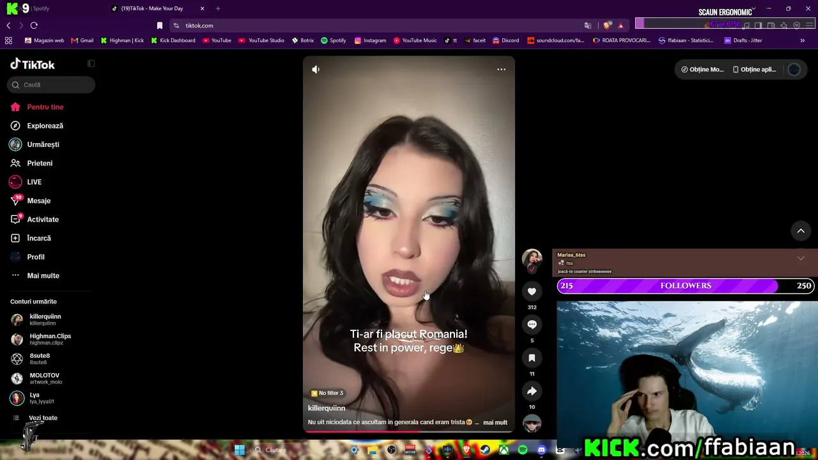Click the Obține apli... app button
Viewport: 818px width, 460px height.
[x=754, y=70]
